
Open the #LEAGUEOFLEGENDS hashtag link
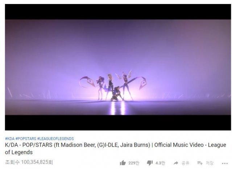55,139
